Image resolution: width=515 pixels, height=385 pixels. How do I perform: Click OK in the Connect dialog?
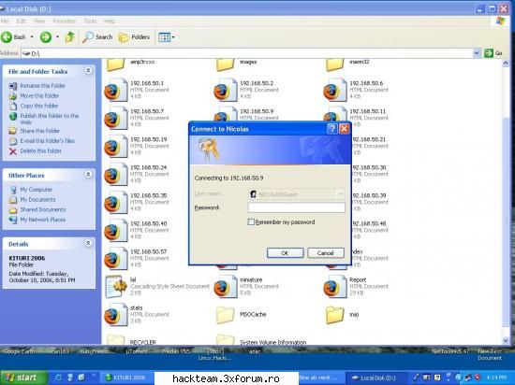[285, 253]
